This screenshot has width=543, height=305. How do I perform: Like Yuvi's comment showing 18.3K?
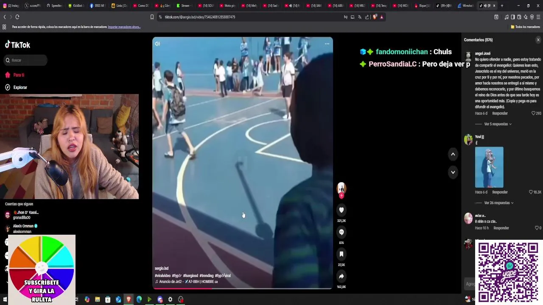[531, 192]
